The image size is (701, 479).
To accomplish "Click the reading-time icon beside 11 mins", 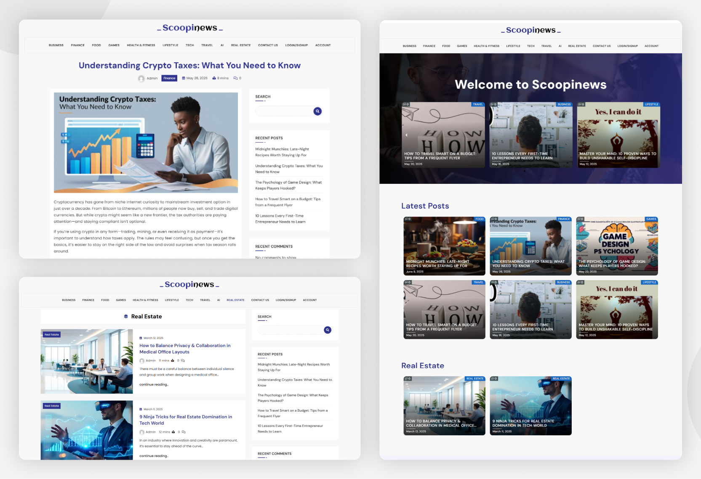I will [173, 360].
